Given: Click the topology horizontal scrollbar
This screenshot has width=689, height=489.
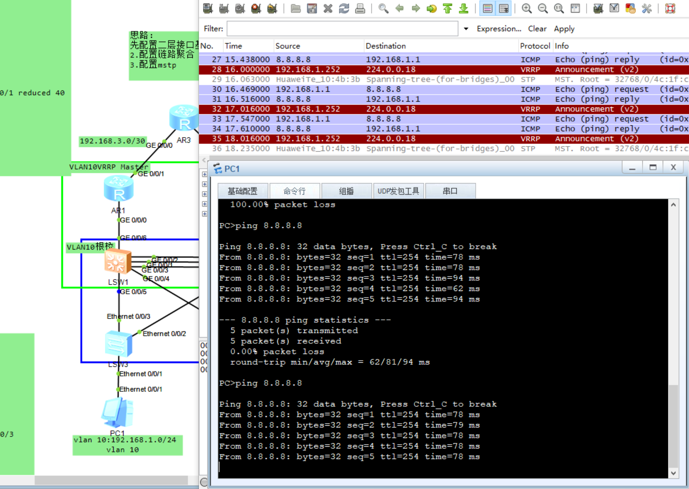Looking at the screenshot, I should coord(111,480).
